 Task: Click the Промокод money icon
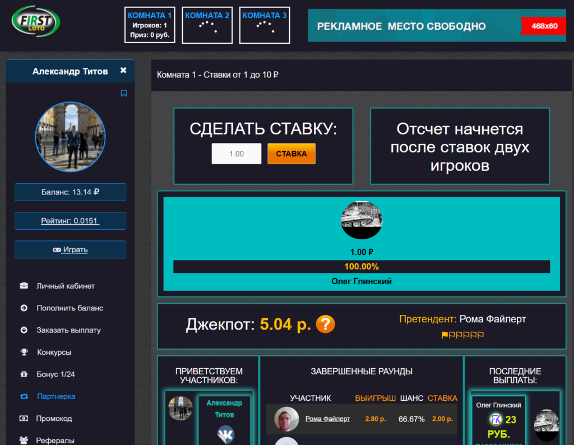(x=24, y=418)
